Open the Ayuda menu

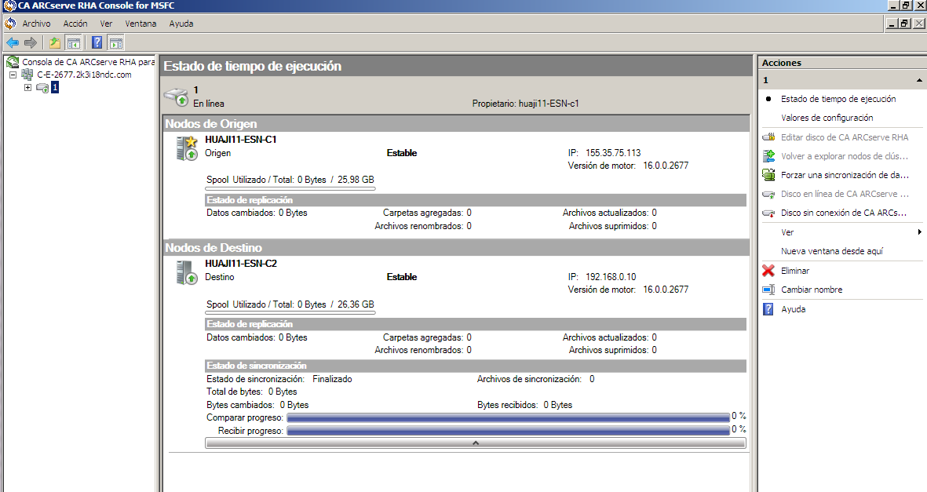tap(181, 24)
